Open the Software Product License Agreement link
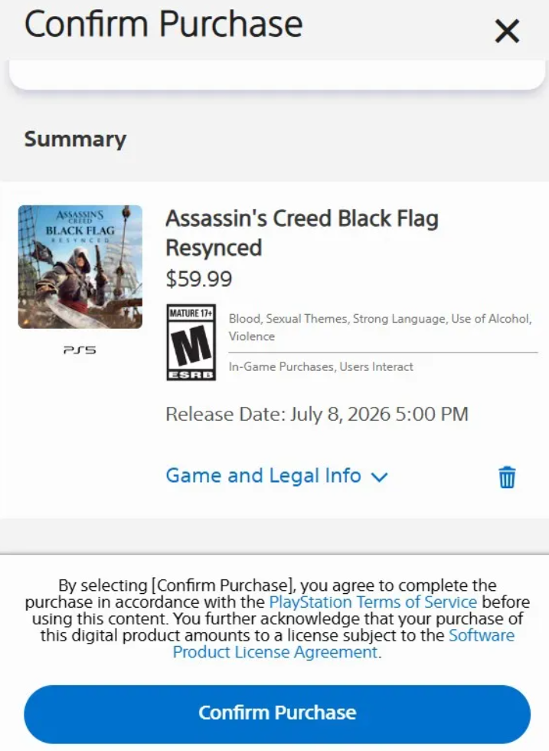Image resolution: width=549 pixels, height=751 pixels. pos(344,644)
